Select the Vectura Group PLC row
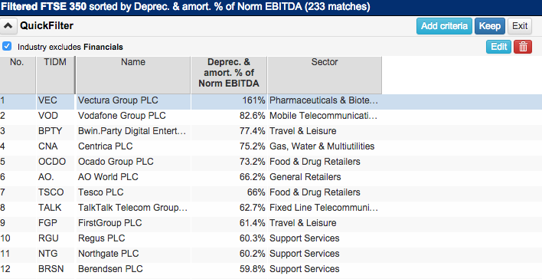The image size is (542, 279). coord(271,100)
